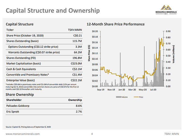Select the 'Palisades Goldcorp' row label
This screenshot has height=137, width=183.
(18, 106)
